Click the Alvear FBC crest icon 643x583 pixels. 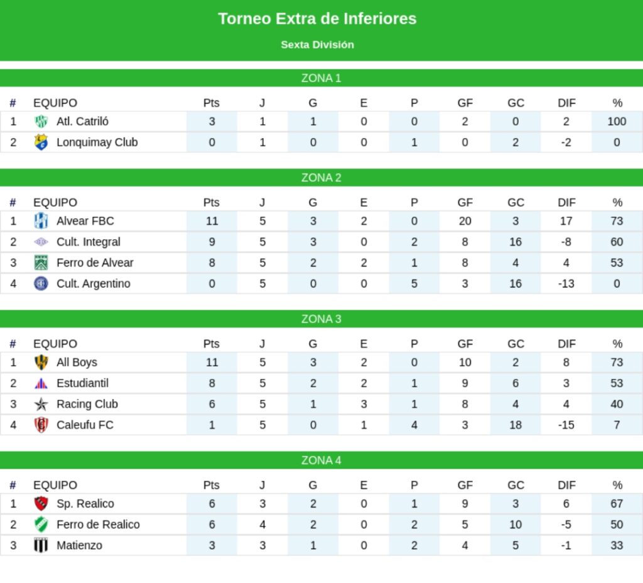click(41, 221)
